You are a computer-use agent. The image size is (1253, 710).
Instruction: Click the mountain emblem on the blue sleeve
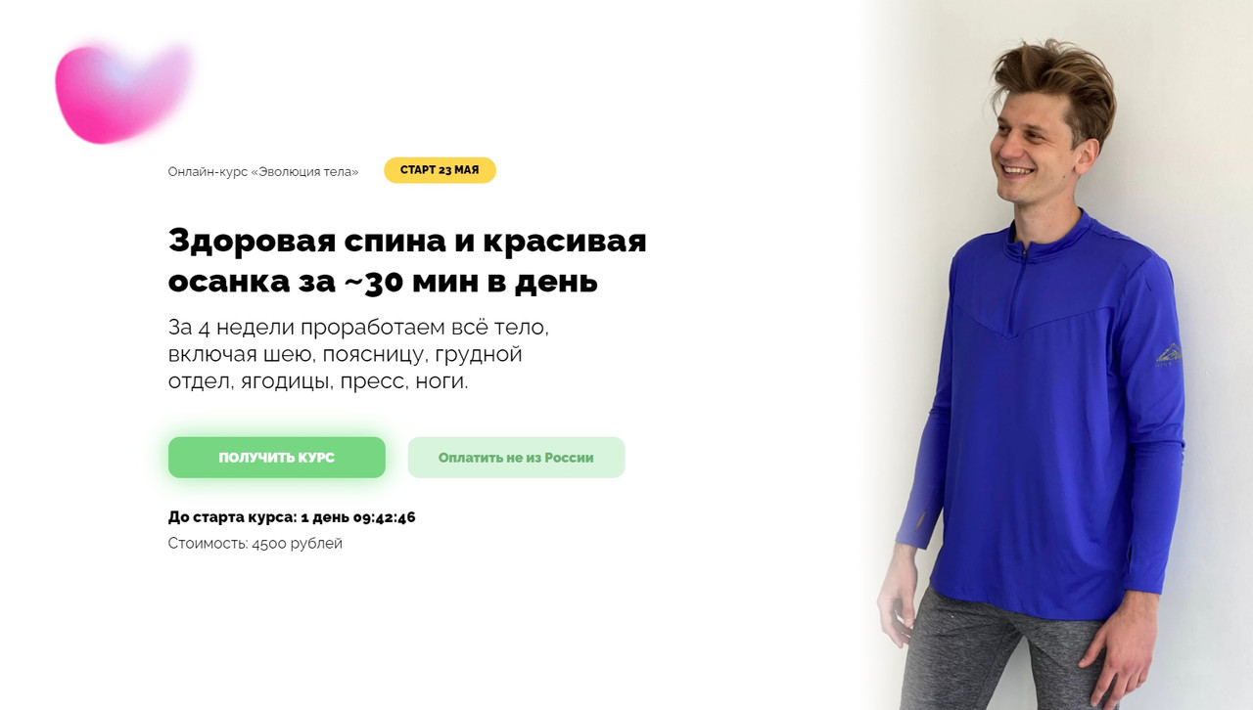[1169, 354]
